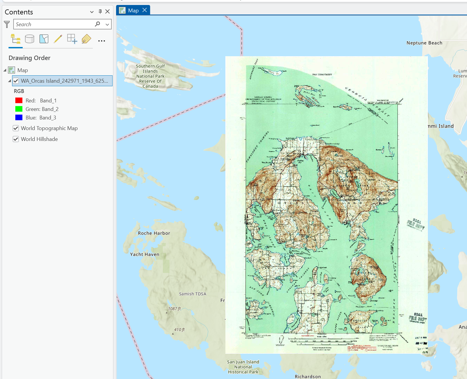Screen dimensions: 467x379
Task: Select the WA_Orcas Island_242971_1943 layer name
Action: 65,81
